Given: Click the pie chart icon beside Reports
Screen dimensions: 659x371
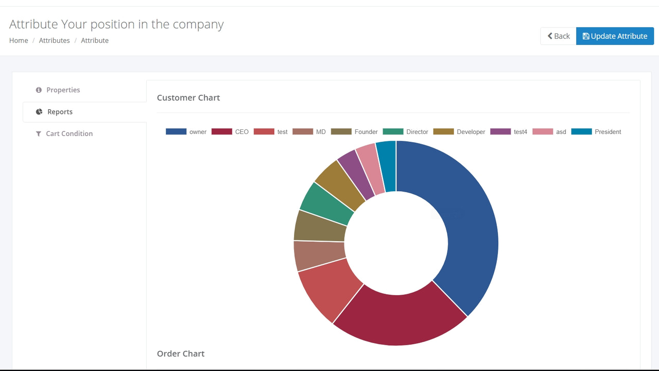Looking at the screenshot, I should pos(39,111).
